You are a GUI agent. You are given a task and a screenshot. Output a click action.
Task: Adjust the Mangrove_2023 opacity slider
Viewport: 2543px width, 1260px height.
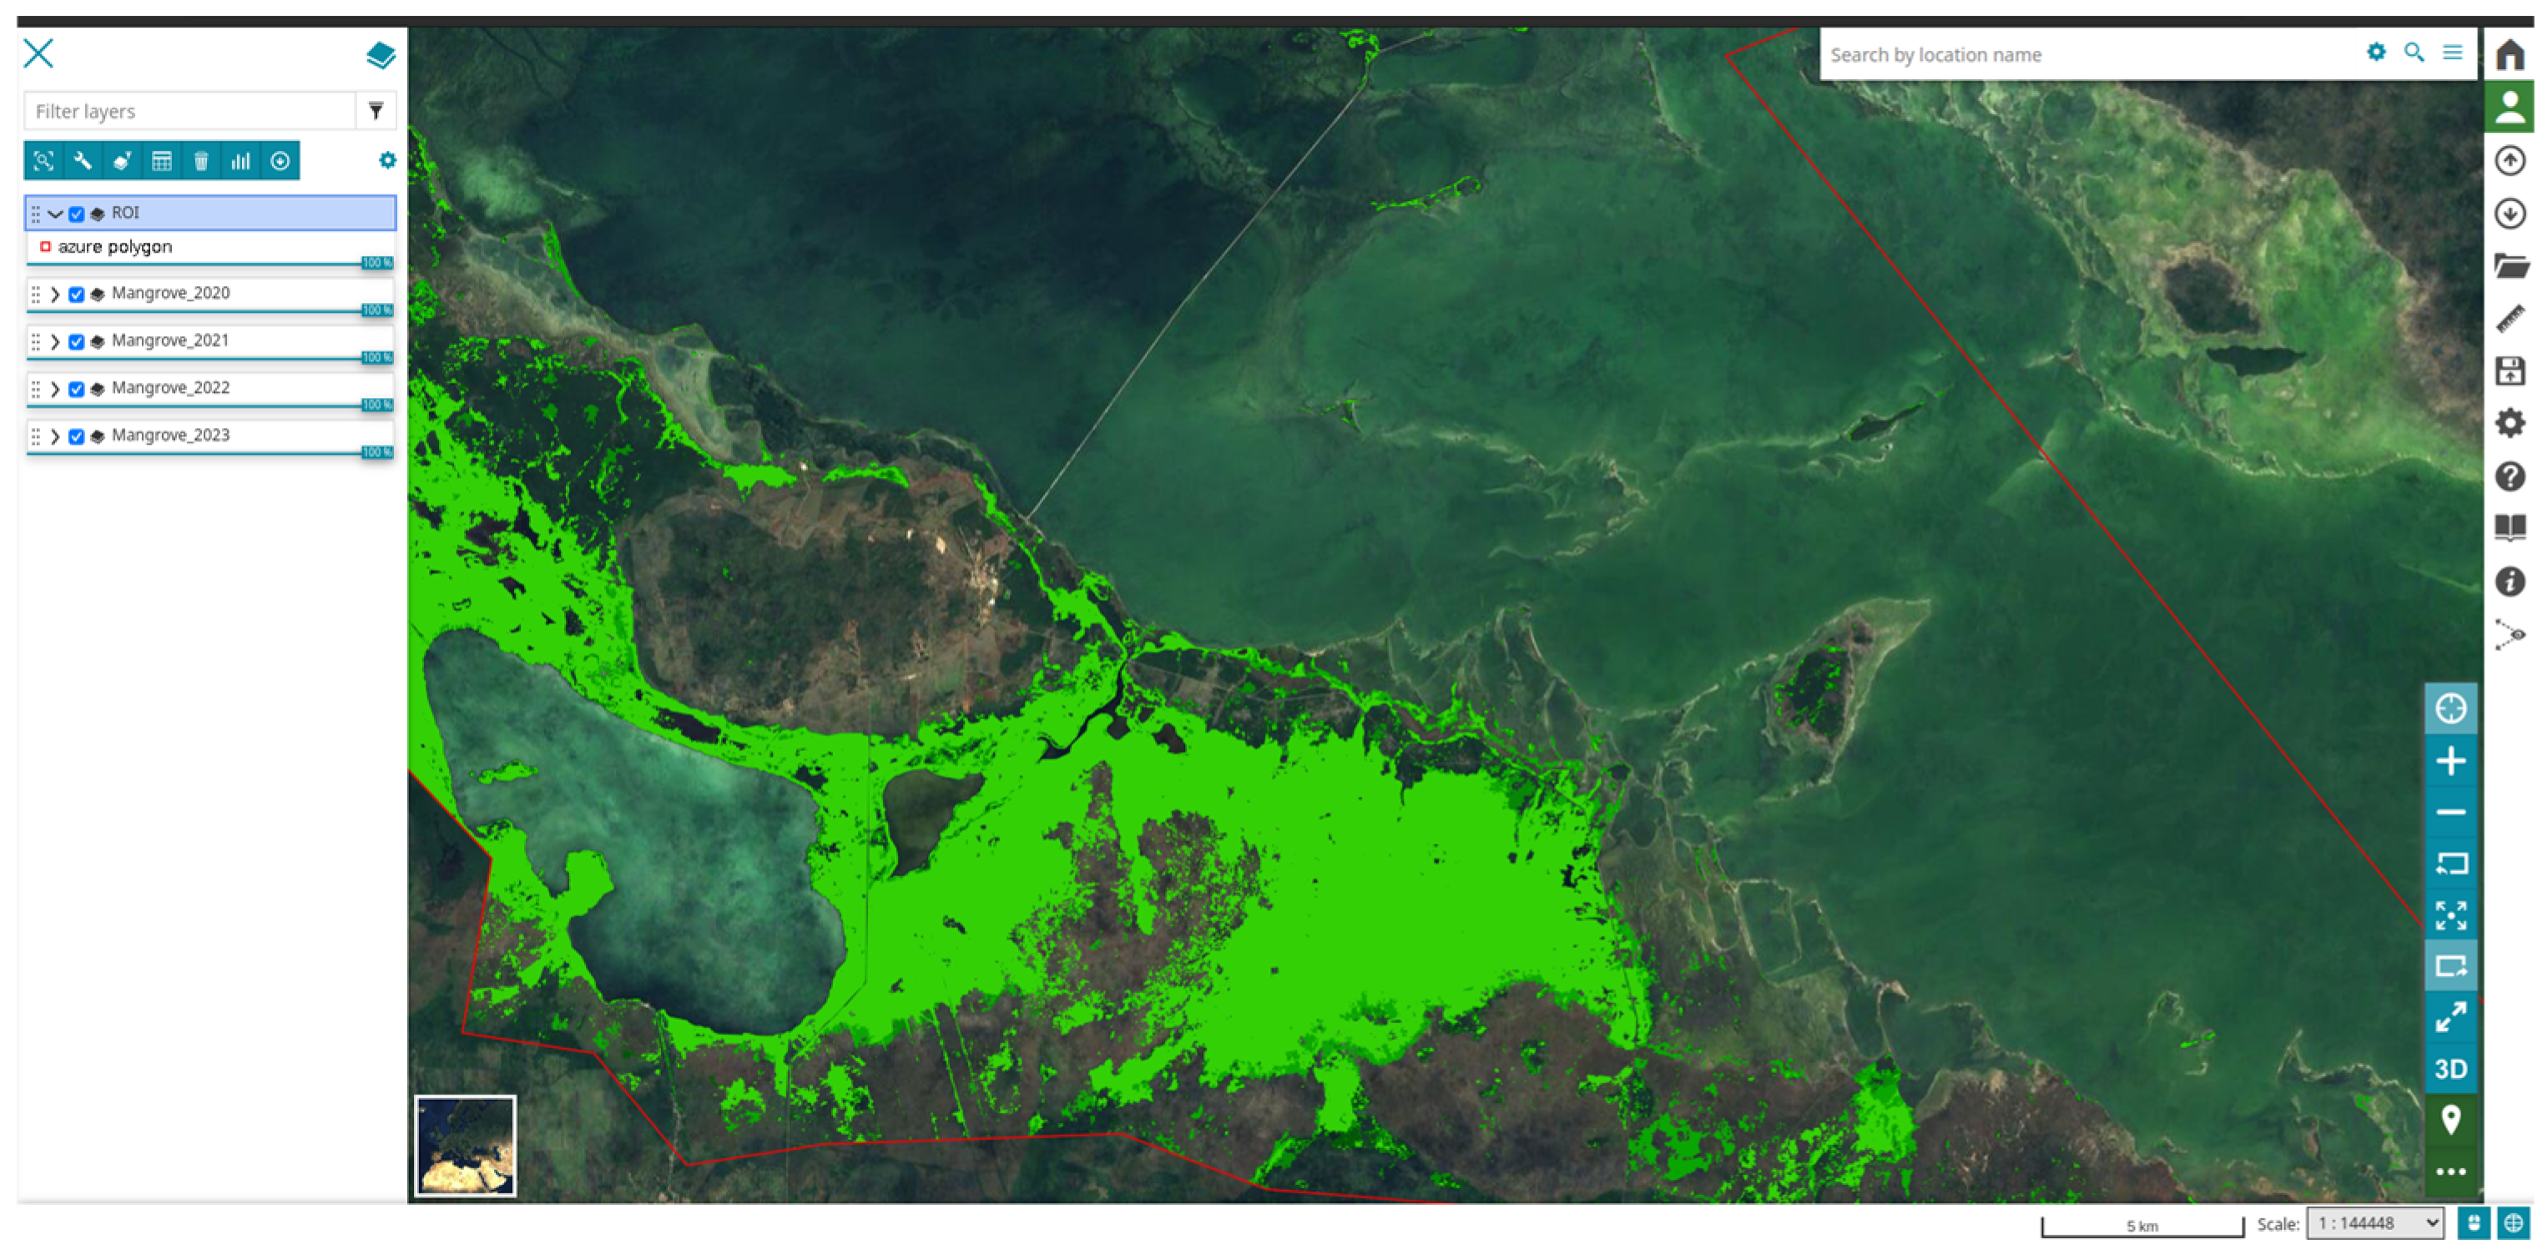point(377,452)
